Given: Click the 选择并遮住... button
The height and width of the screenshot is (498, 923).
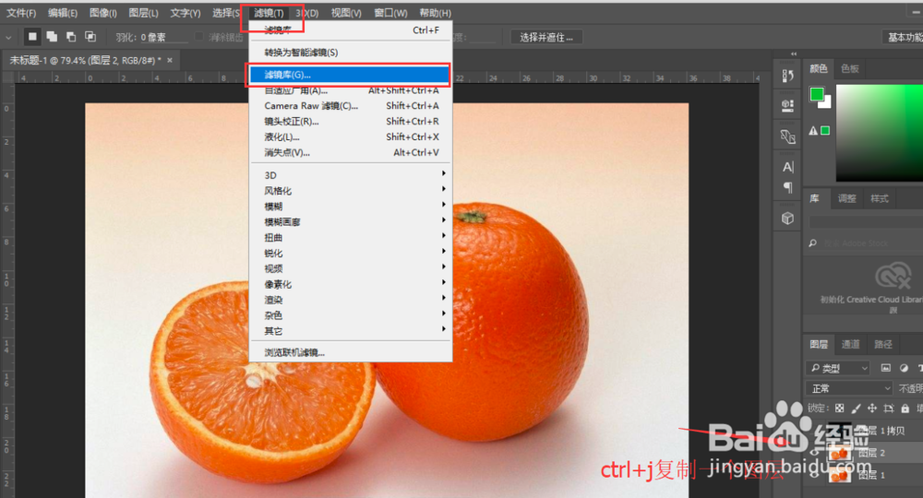Looking at the screenshot, I should (x=546, y=37).
